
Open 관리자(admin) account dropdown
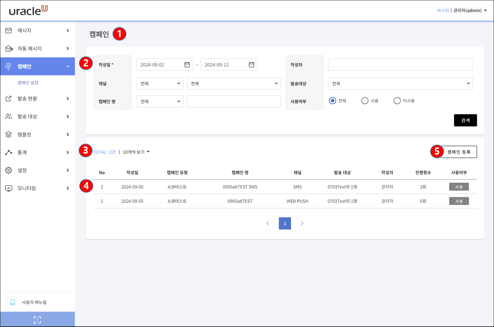[x=470, y=11]
